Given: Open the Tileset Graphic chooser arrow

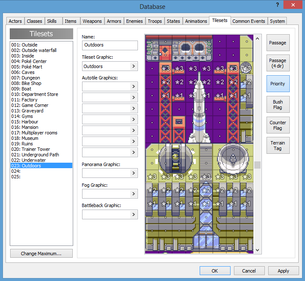Looking at the screenshot, I should 134,66.
